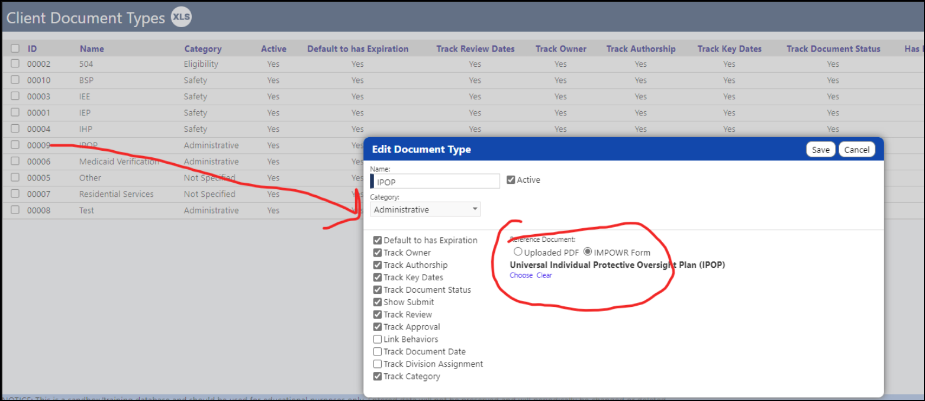Screen dimensions: 925x401
Task: Uncheck Default to has Expiration option
Action: (x=377, y=240)
